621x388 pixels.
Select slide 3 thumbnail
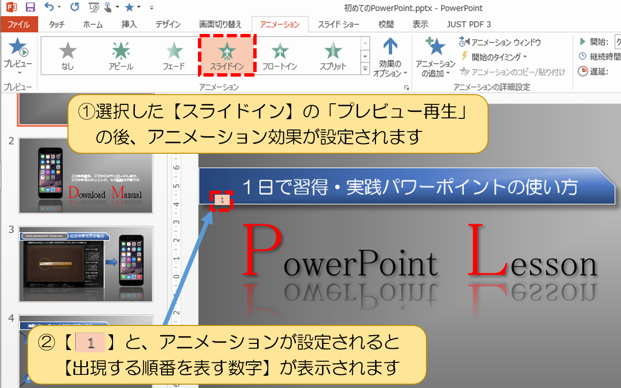(x=86, y=264)
